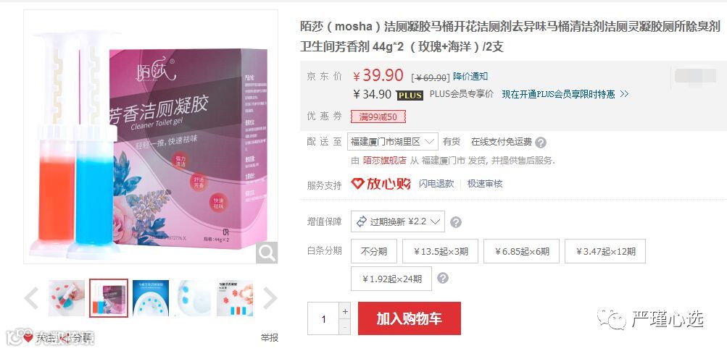
Task: Choose ¥3.47起×12期 installment option
Action: coord(605,251)
